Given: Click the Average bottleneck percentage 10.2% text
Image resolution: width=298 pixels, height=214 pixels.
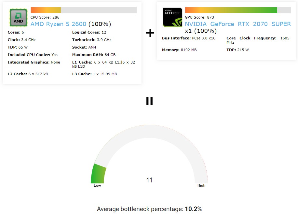Looking at the screenshot, I should click(149, 209).
